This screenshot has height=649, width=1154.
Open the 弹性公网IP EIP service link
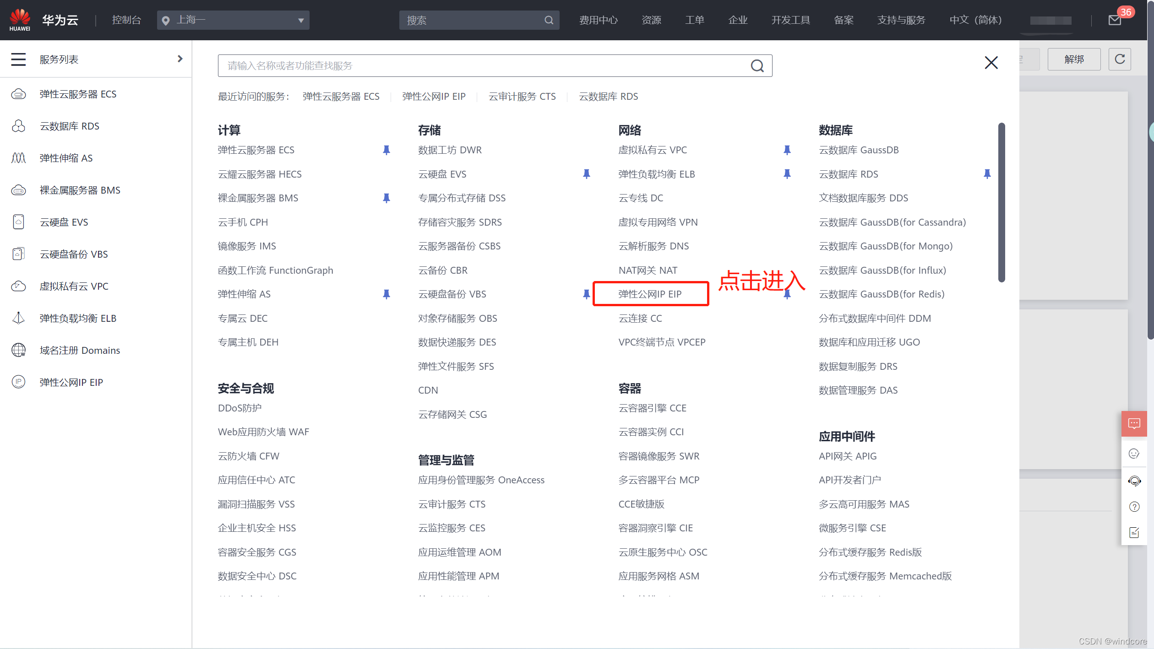[649, 294]
